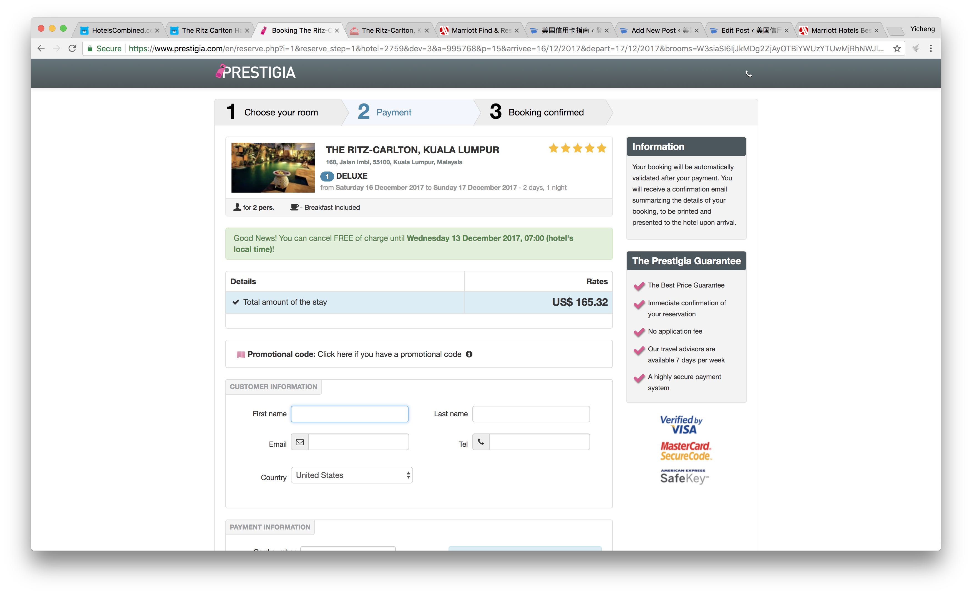Click the No application fee item
The height and width of the screenshot is (595, 972).
click(x=675, y=331)
